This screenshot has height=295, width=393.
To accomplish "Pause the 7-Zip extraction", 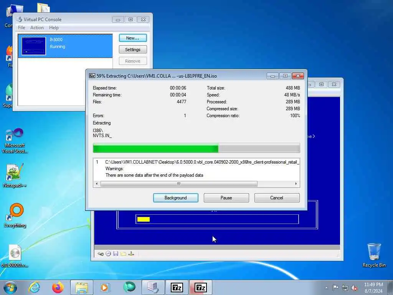I will tap(226, 198).
